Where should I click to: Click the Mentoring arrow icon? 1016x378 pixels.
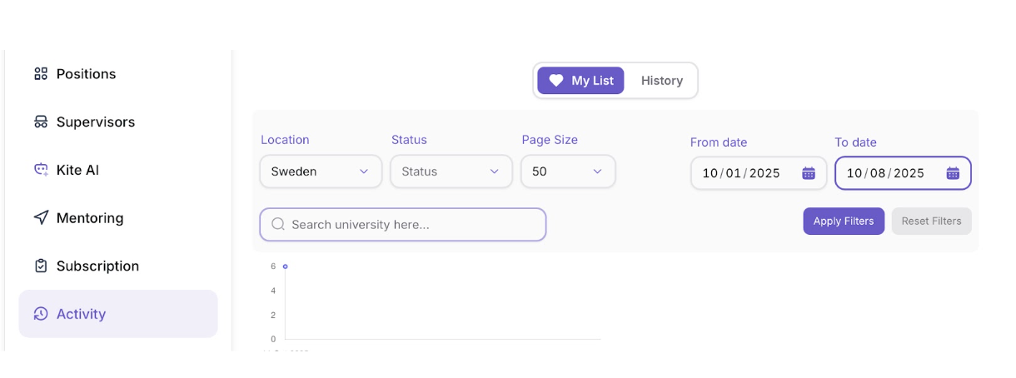[41, 218]
